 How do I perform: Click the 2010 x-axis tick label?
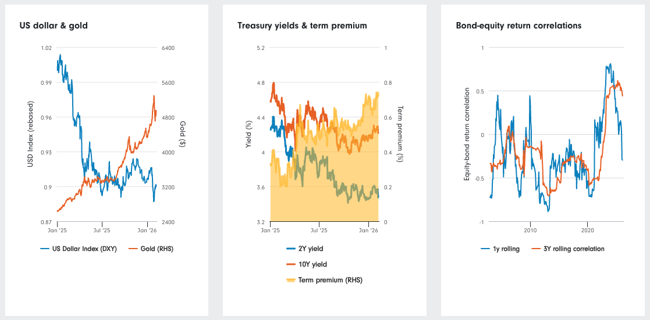[x=530, y=231]
